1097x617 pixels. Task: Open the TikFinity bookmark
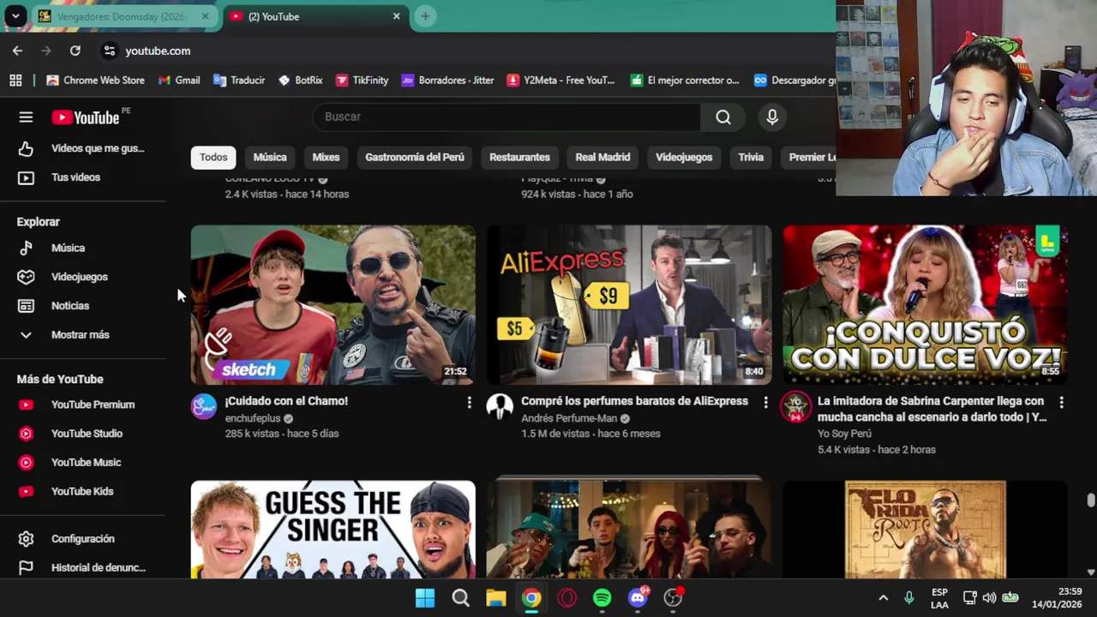click(362, 80)
